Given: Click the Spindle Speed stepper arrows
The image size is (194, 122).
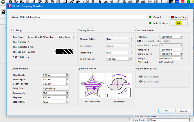Looking at the screenshot, I should [x=181, y=54].
